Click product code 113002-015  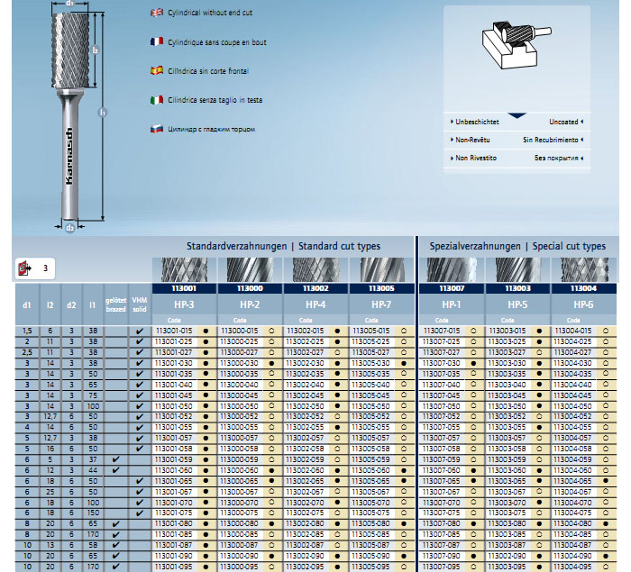point(304,331)
